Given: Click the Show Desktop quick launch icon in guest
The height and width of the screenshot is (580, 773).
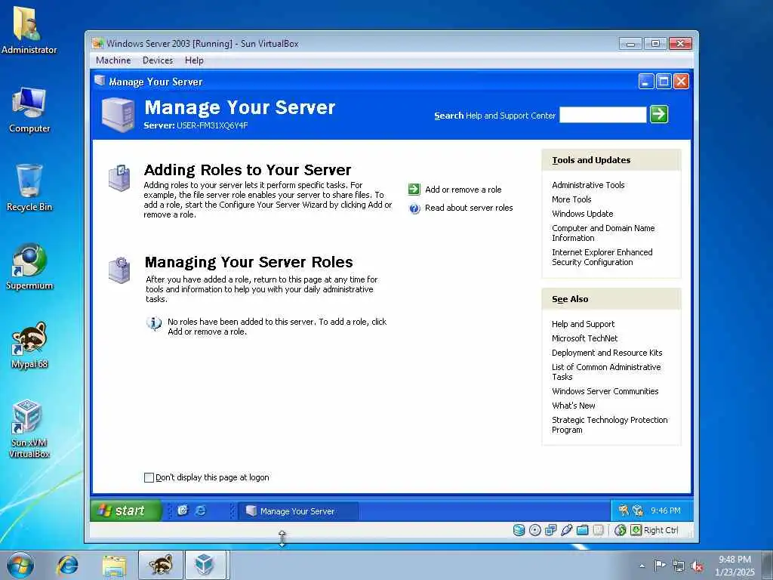Looking at the screenshot, I should click(x=183, y=511).
